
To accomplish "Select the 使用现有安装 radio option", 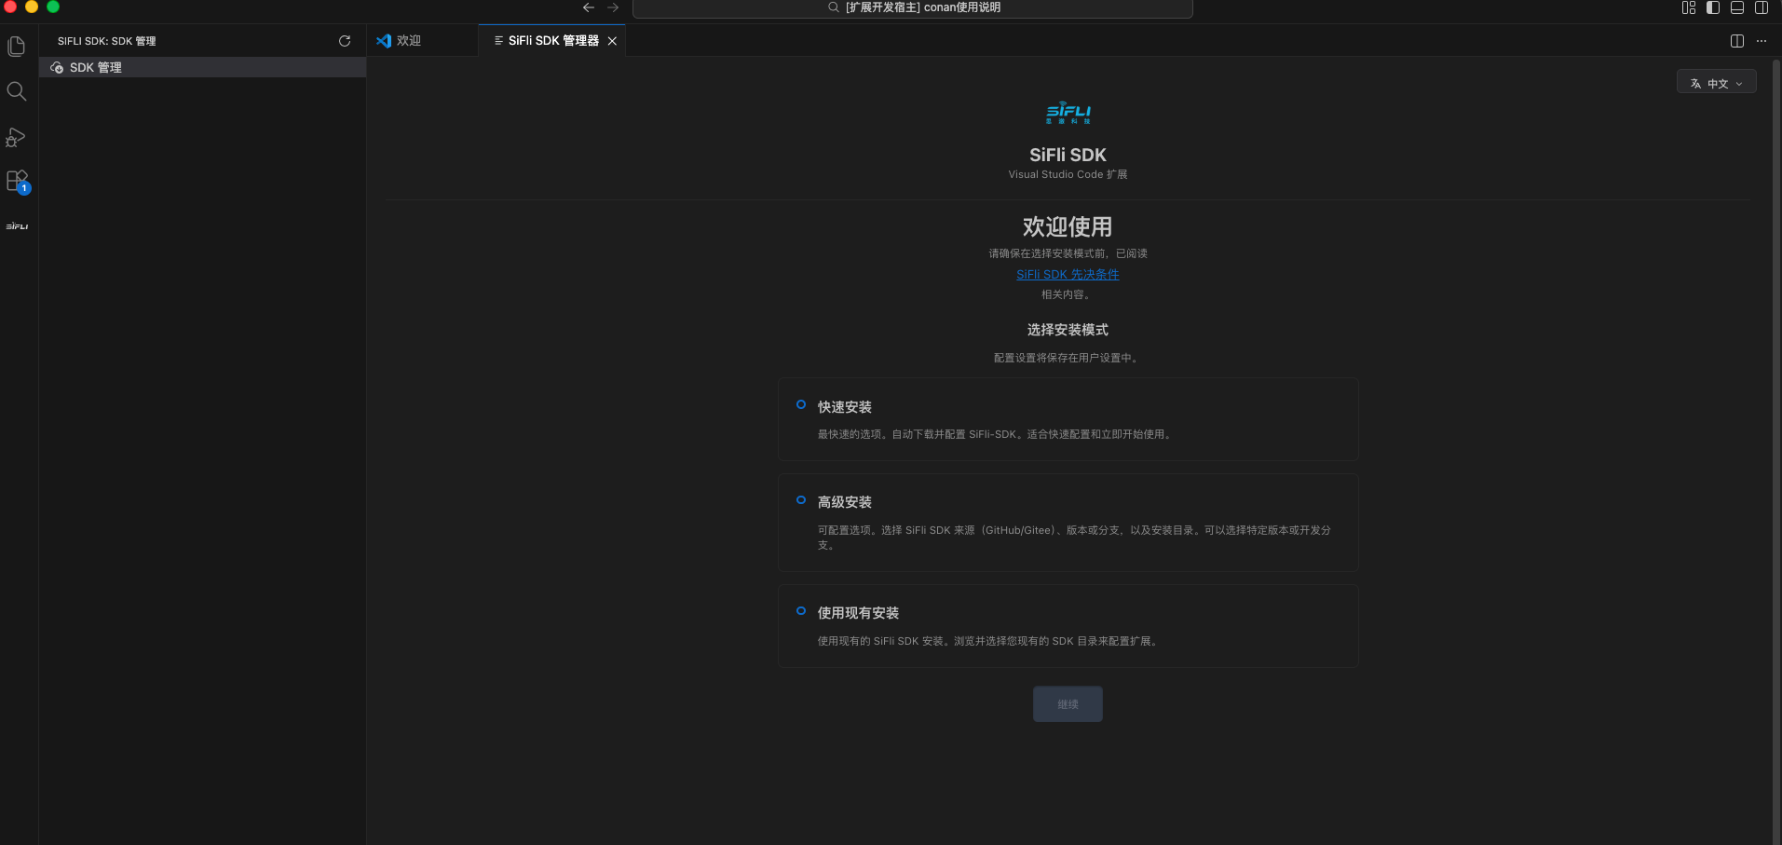I will (801, 611).
